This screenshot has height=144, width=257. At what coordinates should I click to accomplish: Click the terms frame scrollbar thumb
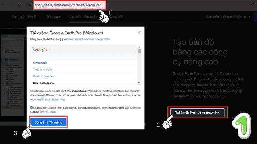click(139, 51)
